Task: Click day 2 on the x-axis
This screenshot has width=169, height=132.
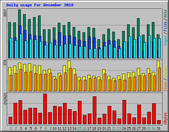Action: [16, 128]
